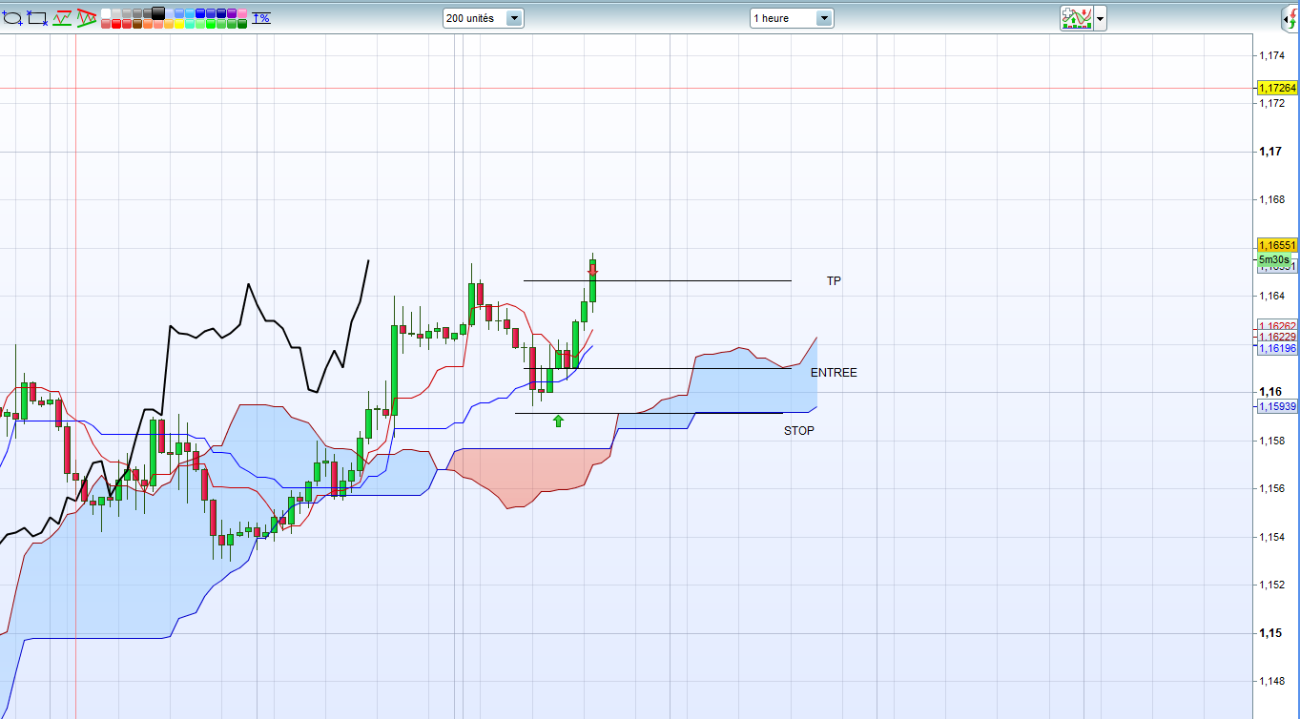Pick the white color swatch
The image size is (1300, 719).
(x=106, y=13)
